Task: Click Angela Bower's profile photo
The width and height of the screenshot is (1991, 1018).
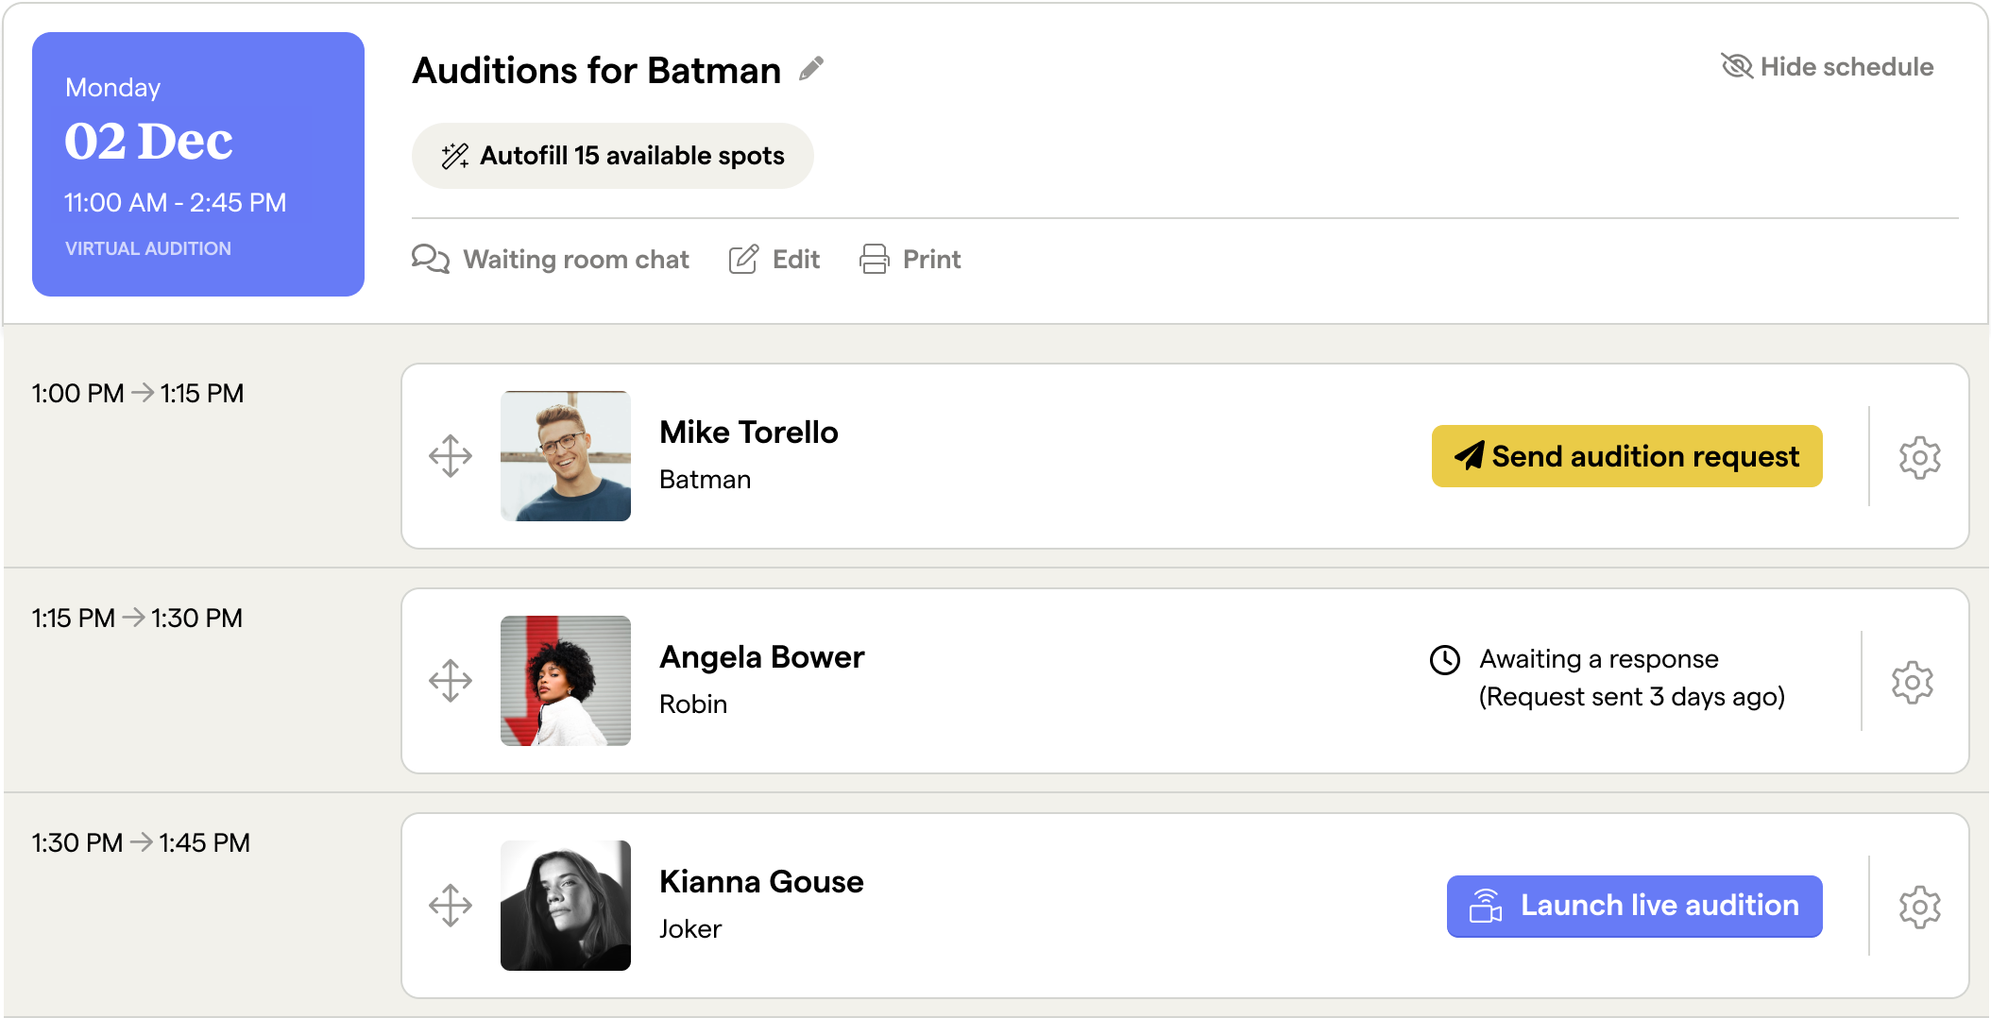Action: tap(566, 681)
